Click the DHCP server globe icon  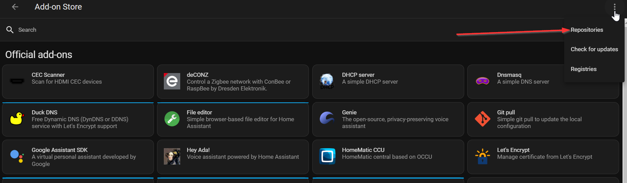[x=327, y=81]
